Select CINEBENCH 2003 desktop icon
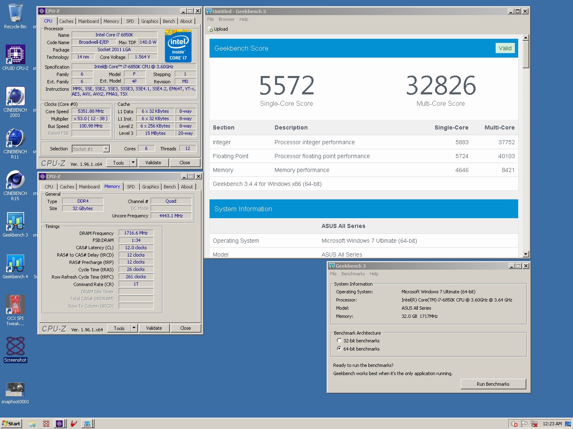The height and width of the screenshot is (429, 573). [x=15, y=102]
